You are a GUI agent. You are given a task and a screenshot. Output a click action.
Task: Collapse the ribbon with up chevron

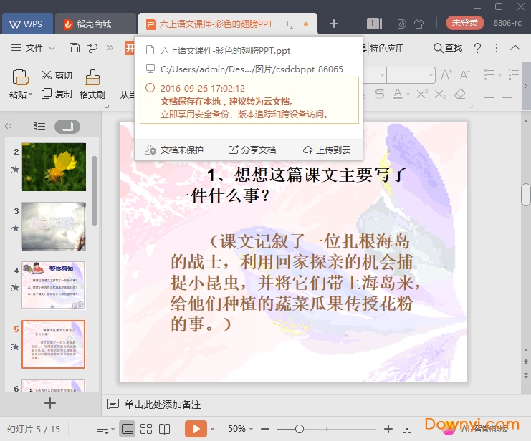point(515,48)
